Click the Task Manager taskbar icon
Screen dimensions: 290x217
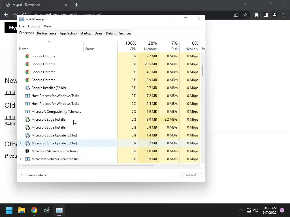point(59,210)
